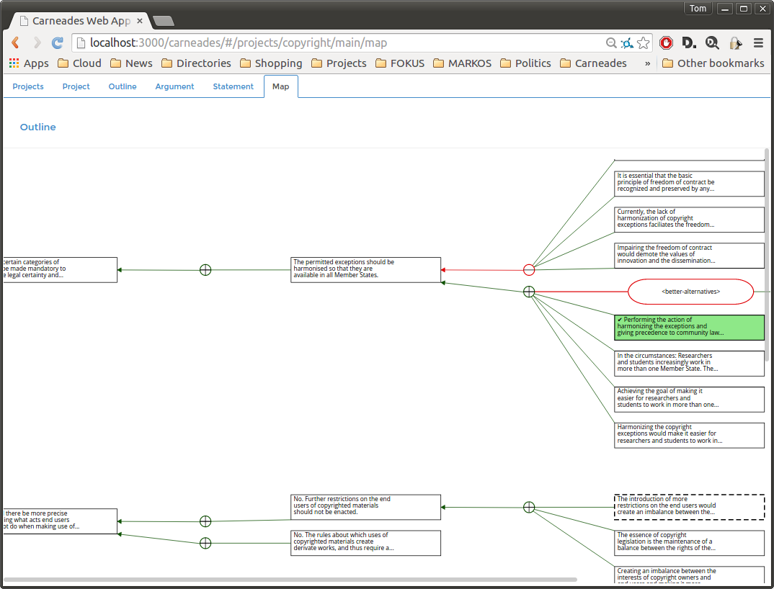Reload the page with refresh icon
Viewport: 774px width, 589px height.
pyautogui.click(x=57, y=43)
